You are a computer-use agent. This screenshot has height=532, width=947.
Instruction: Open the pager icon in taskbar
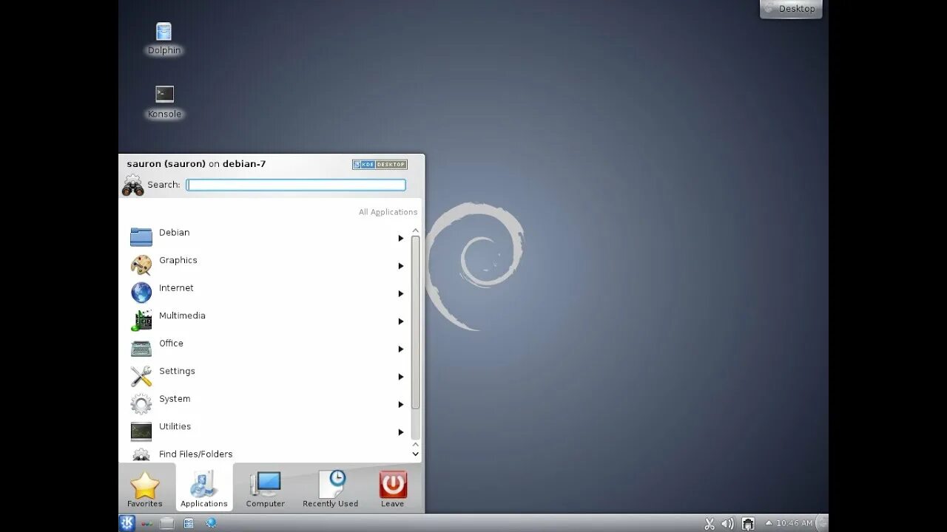pos(147,523)
